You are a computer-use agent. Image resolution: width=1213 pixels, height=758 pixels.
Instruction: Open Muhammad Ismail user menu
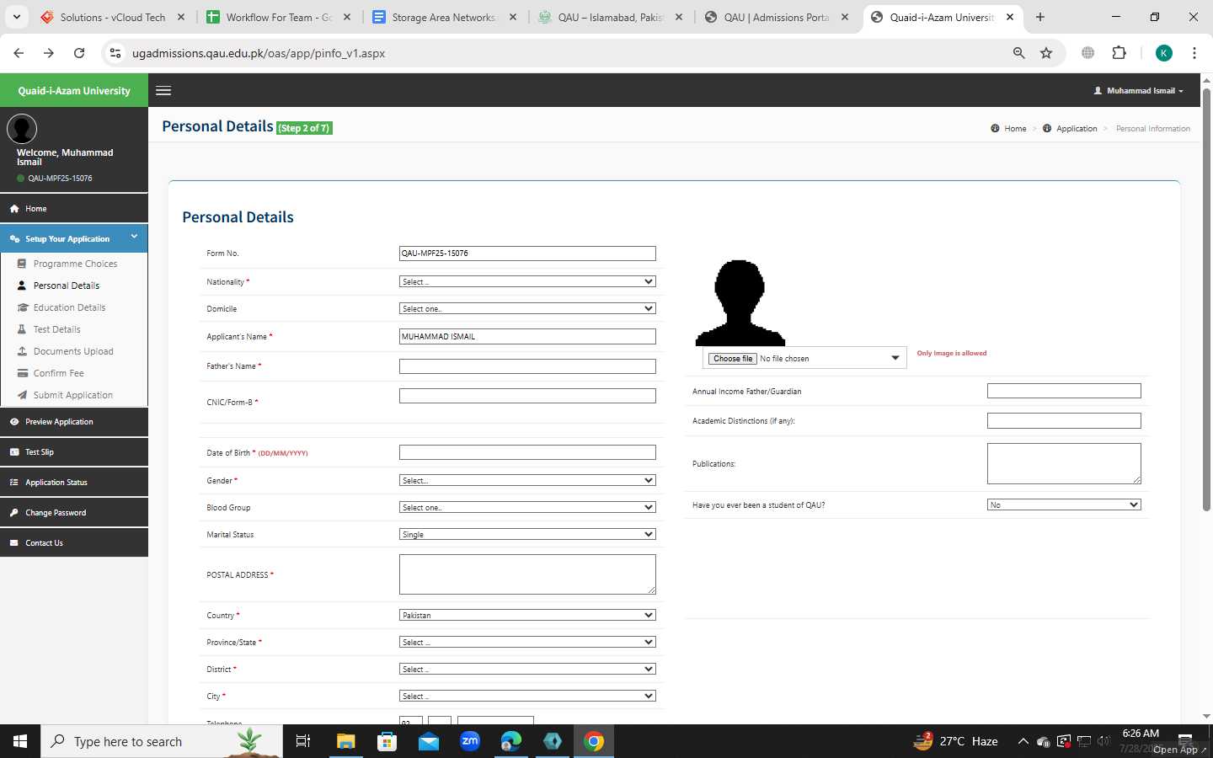tap(1139, 90)
